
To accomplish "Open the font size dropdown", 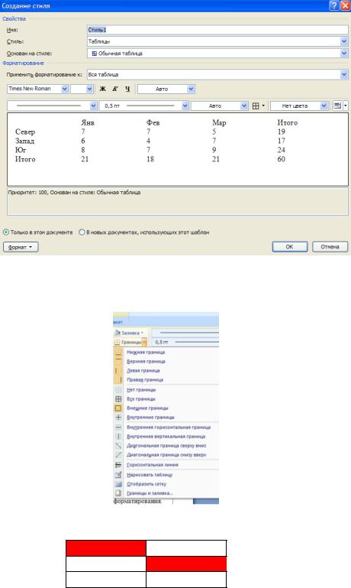I will pos(89,89).
